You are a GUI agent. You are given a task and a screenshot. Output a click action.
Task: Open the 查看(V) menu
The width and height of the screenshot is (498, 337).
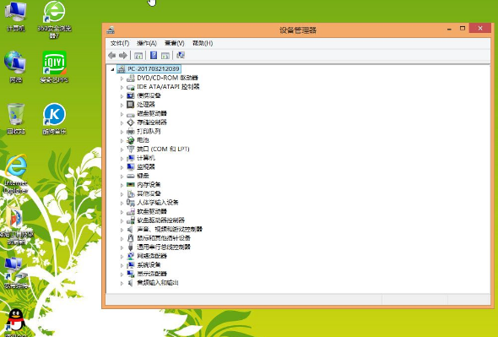click(175, 43)
